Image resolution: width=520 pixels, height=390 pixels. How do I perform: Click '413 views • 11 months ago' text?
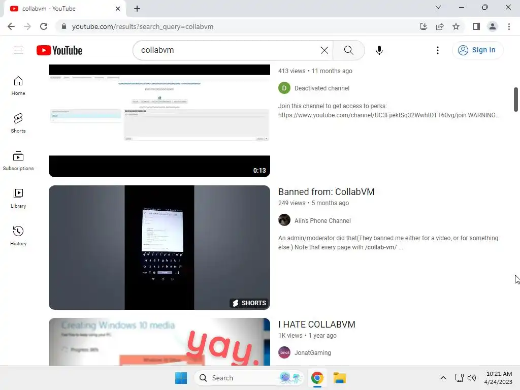pos(315,71)
